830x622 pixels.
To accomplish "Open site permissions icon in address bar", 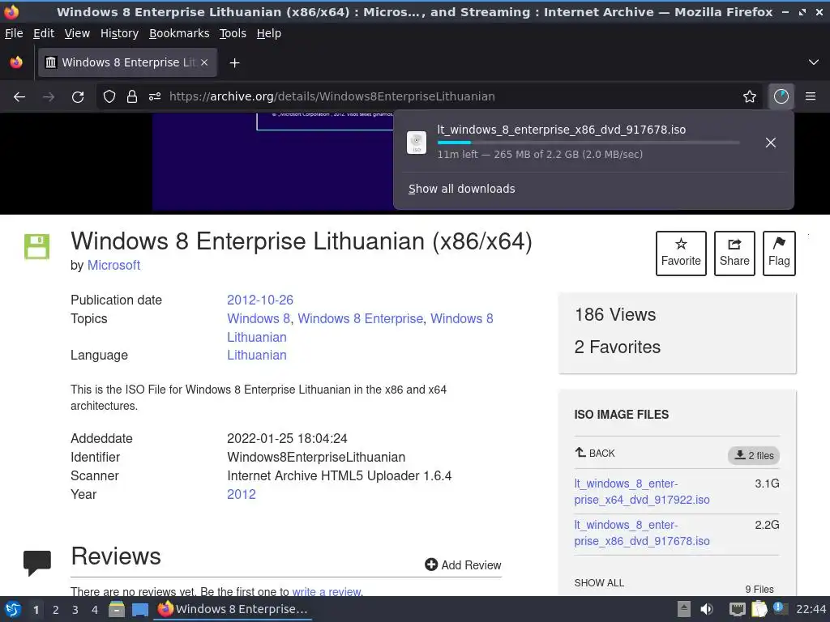I will tap(155, 96).
